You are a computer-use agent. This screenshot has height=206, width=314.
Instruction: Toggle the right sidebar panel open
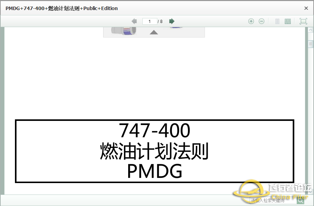(x=311, y=44)
